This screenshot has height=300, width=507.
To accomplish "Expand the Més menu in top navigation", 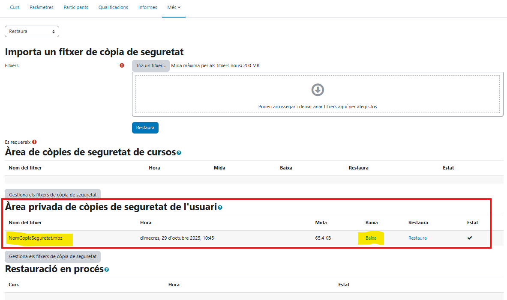I will point(174,7).
